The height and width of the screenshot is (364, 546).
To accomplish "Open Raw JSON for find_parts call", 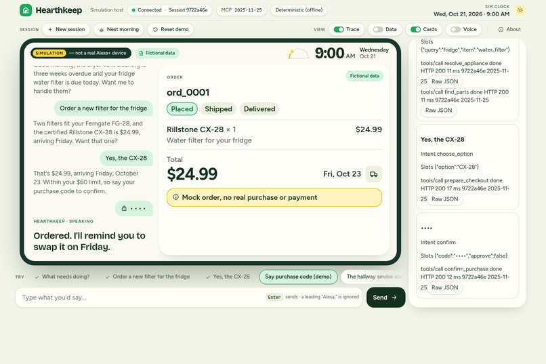I will point(438,110).
